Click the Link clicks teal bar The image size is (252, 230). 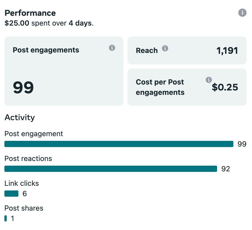(x=11, y=194)
